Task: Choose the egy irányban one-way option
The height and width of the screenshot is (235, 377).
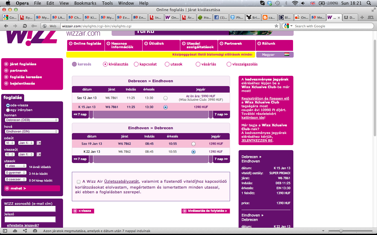Action: 8,110
